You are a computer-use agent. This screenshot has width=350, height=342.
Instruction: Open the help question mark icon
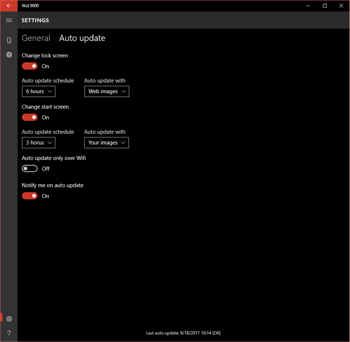[9, 333]
